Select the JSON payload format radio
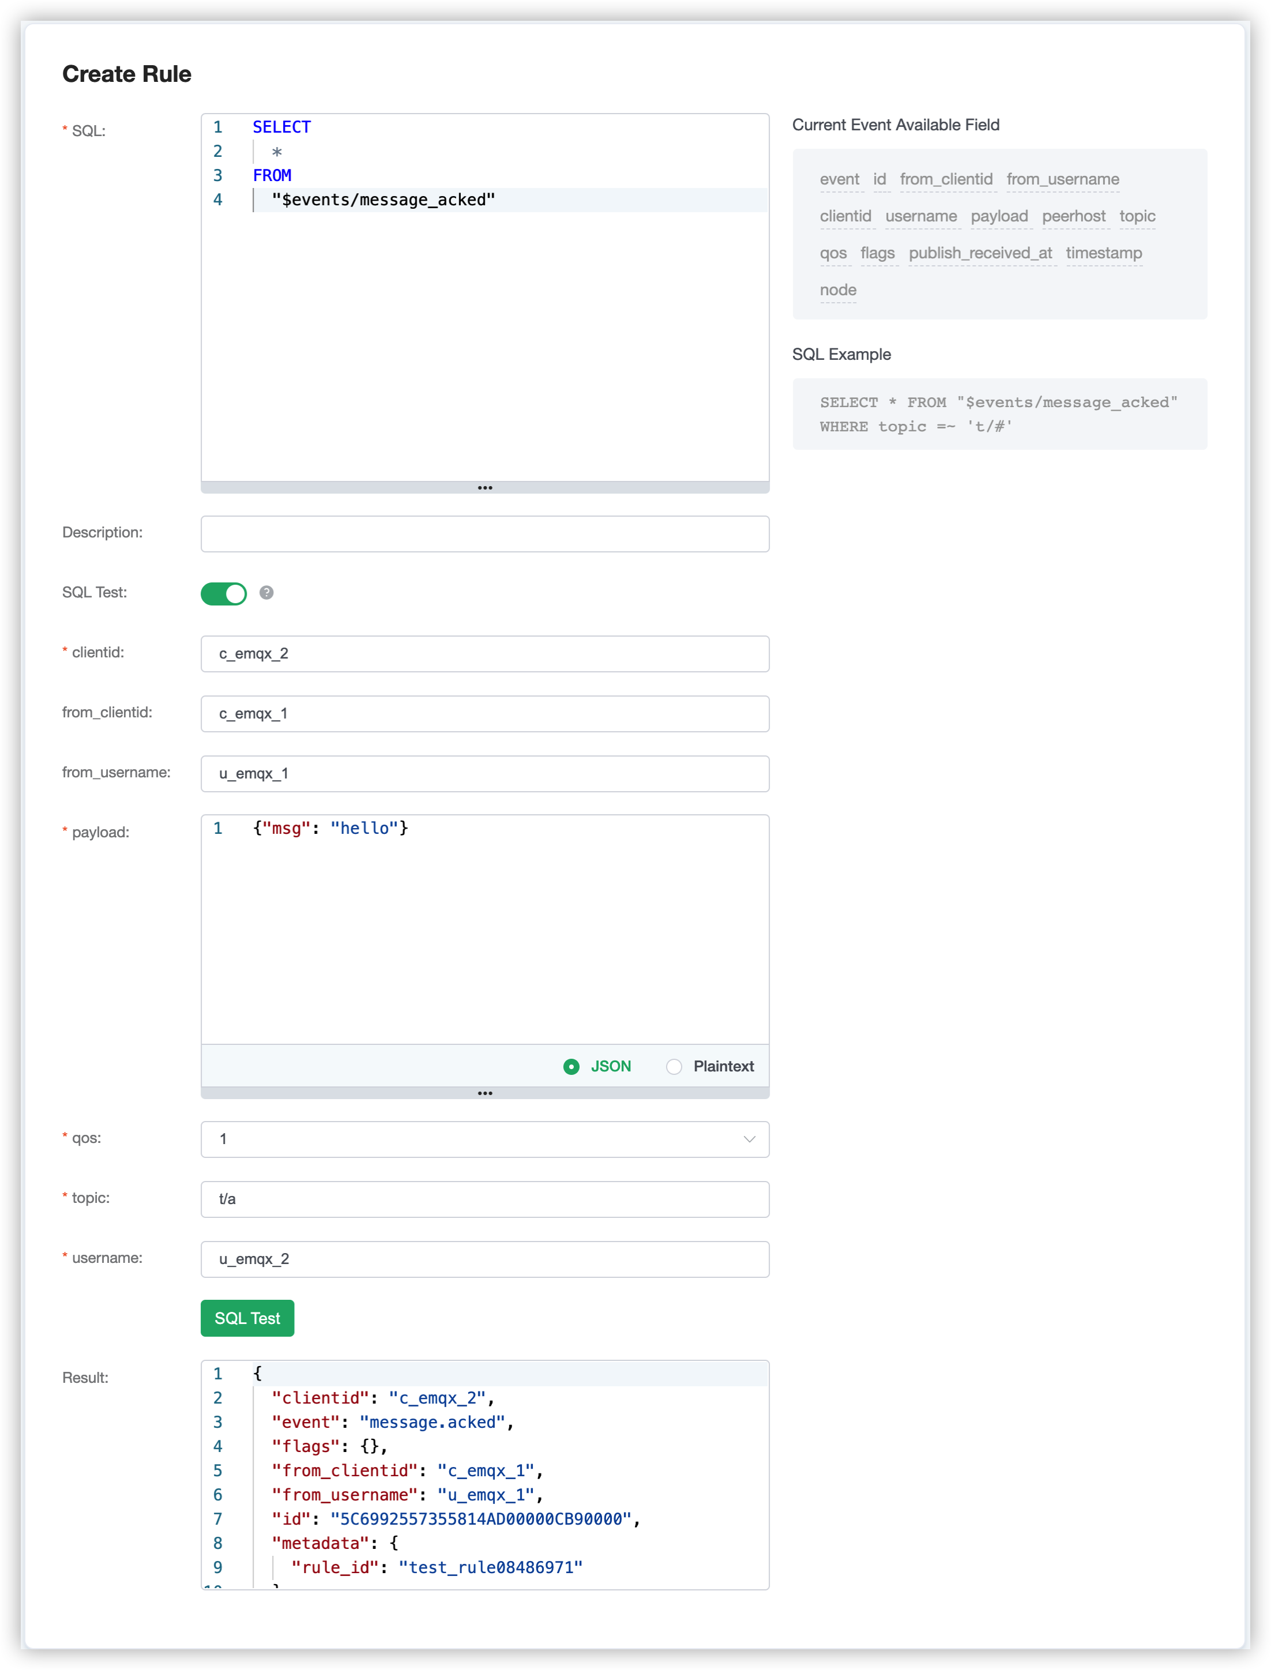Screen dimensions: 1271x1670 click(572, 1066)
